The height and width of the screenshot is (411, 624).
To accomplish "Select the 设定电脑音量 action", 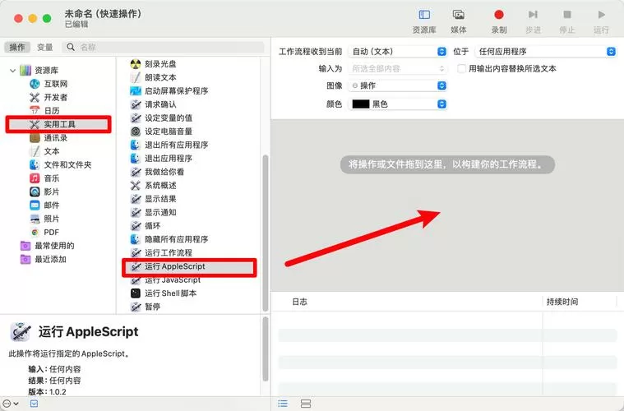I will pyautogui.click(x=161, y=132).
